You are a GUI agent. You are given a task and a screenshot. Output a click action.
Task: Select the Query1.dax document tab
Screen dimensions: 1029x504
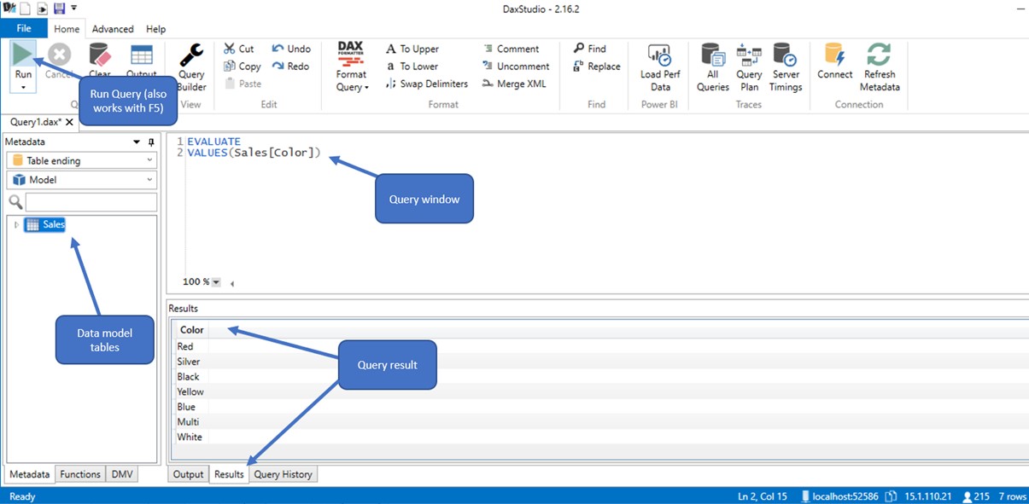(36, 122)
